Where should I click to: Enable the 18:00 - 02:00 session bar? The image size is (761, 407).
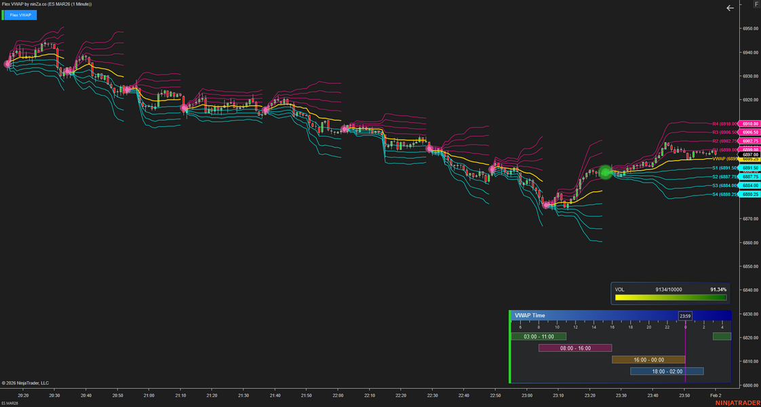pyautogui.click(x=667, y=371)
